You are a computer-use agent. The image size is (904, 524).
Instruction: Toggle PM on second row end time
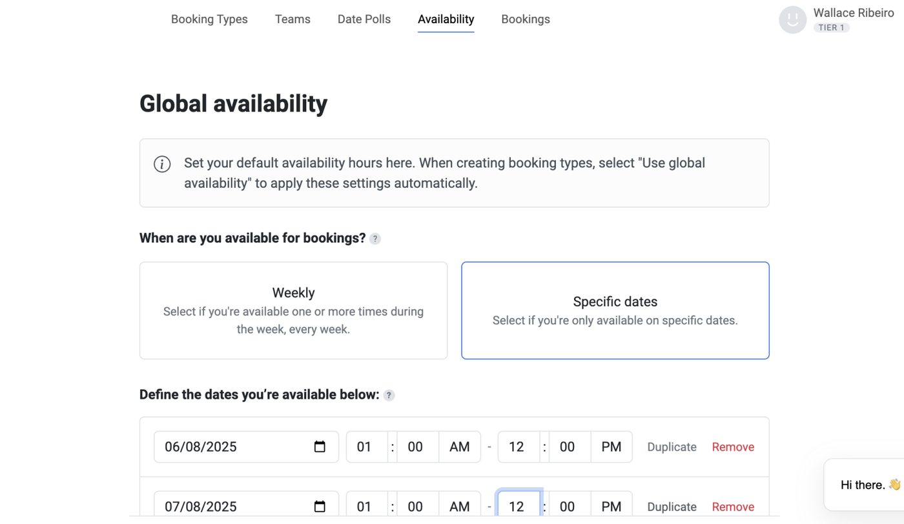tap(611, 507)
